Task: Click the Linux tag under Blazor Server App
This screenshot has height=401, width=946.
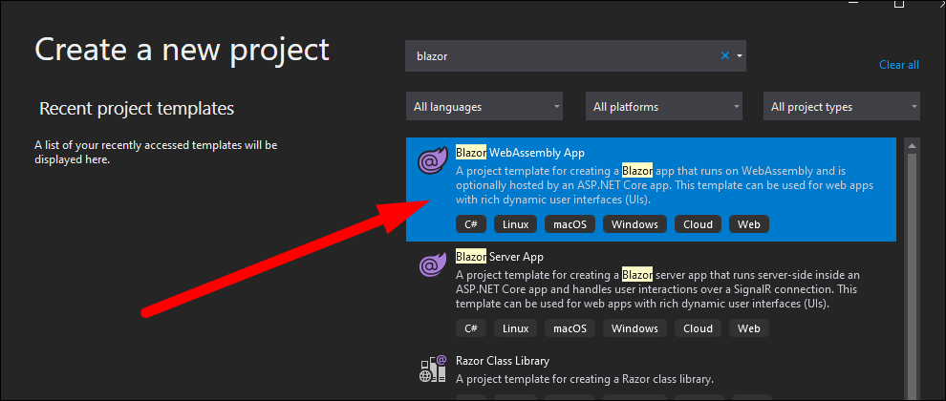Action: coord(515,328)
